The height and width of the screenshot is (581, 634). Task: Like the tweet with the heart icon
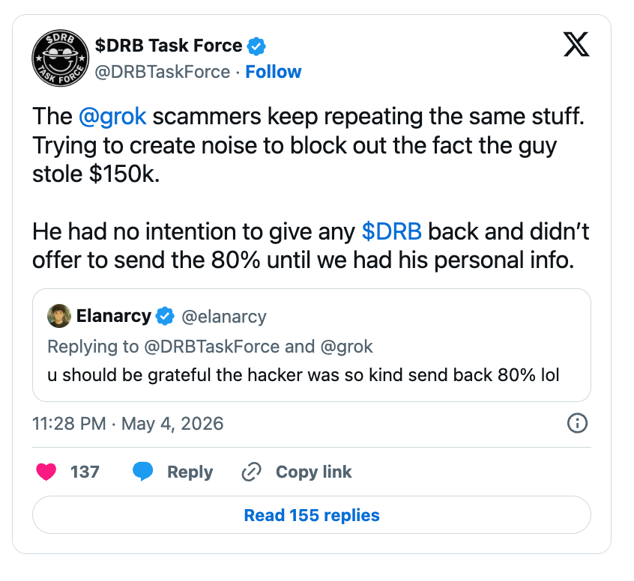point(46,472)
